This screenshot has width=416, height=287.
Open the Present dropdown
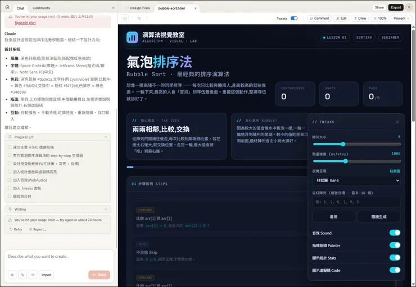(402, 18)
